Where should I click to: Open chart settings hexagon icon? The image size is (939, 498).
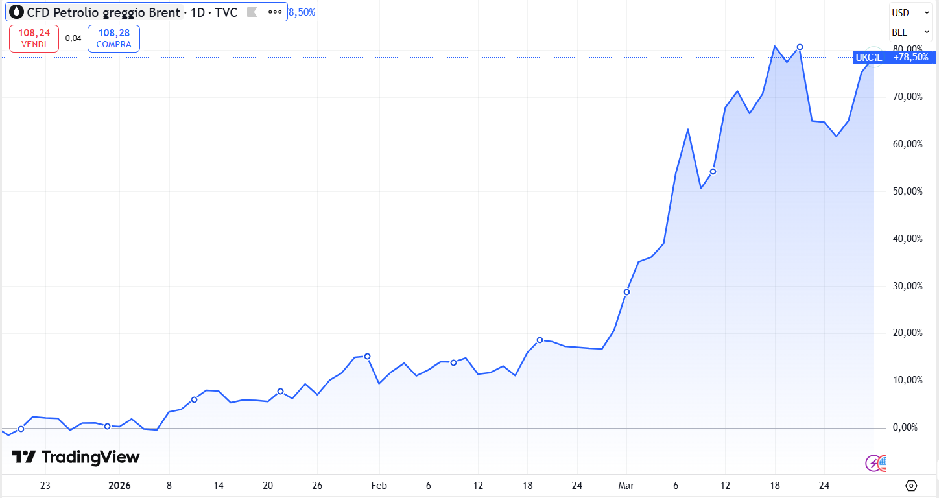(911, 486)
